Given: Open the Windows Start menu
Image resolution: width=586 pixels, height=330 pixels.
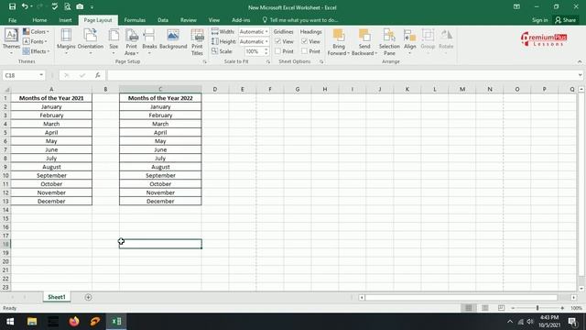Looking at the screenshot, I should pos(10,322).
